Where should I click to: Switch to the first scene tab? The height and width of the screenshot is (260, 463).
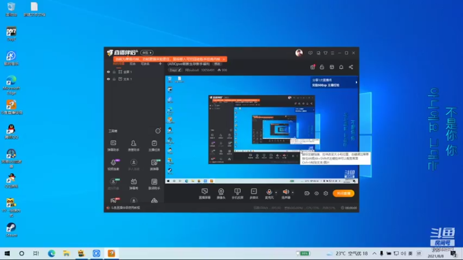119,64
